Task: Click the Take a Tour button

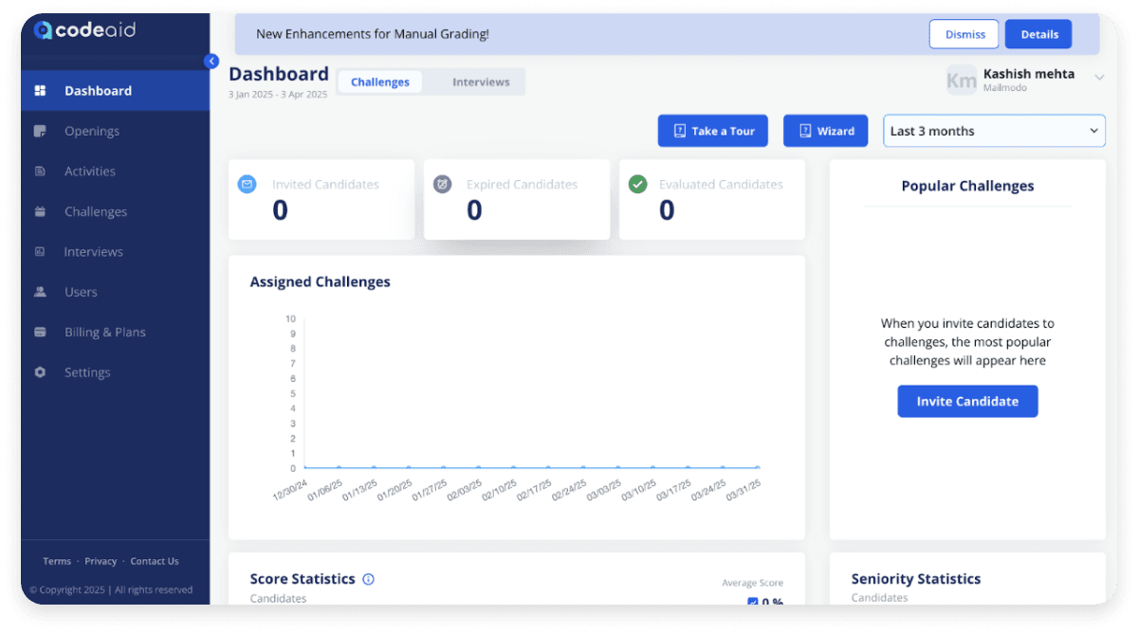Action: tap(714, 131)
